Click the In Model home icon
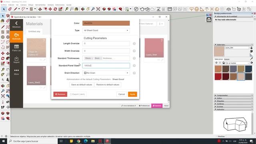Viewport: 256px width, 144px height. pos(224,63)
